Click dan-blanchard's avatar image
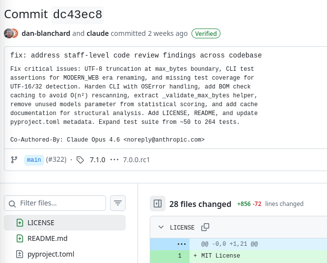Screen dimensions: 327x263 click(x=8, y=33)
